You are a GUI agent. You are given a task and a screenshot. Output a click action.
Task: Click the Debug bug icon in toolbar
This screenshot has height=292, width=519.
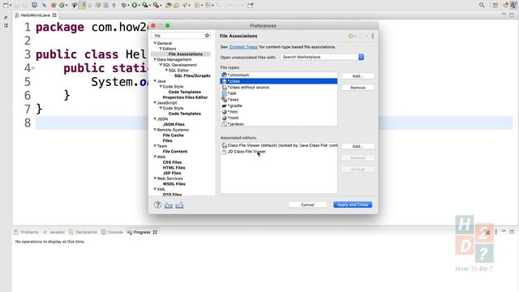click(x=124, y=5)
